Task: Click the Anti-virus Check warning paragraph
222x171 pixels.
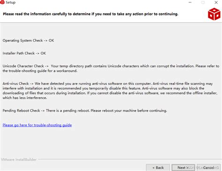Action: [110, 91]
